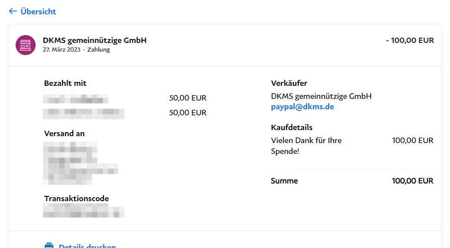
Task: Click the blurred transaction code
Action: 84,212
